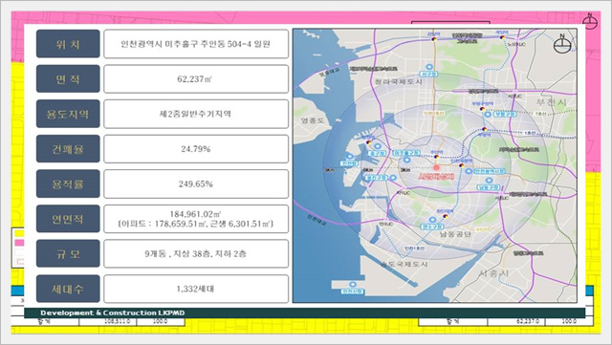Click the 연면적 label box

click(x=68, y=219)
